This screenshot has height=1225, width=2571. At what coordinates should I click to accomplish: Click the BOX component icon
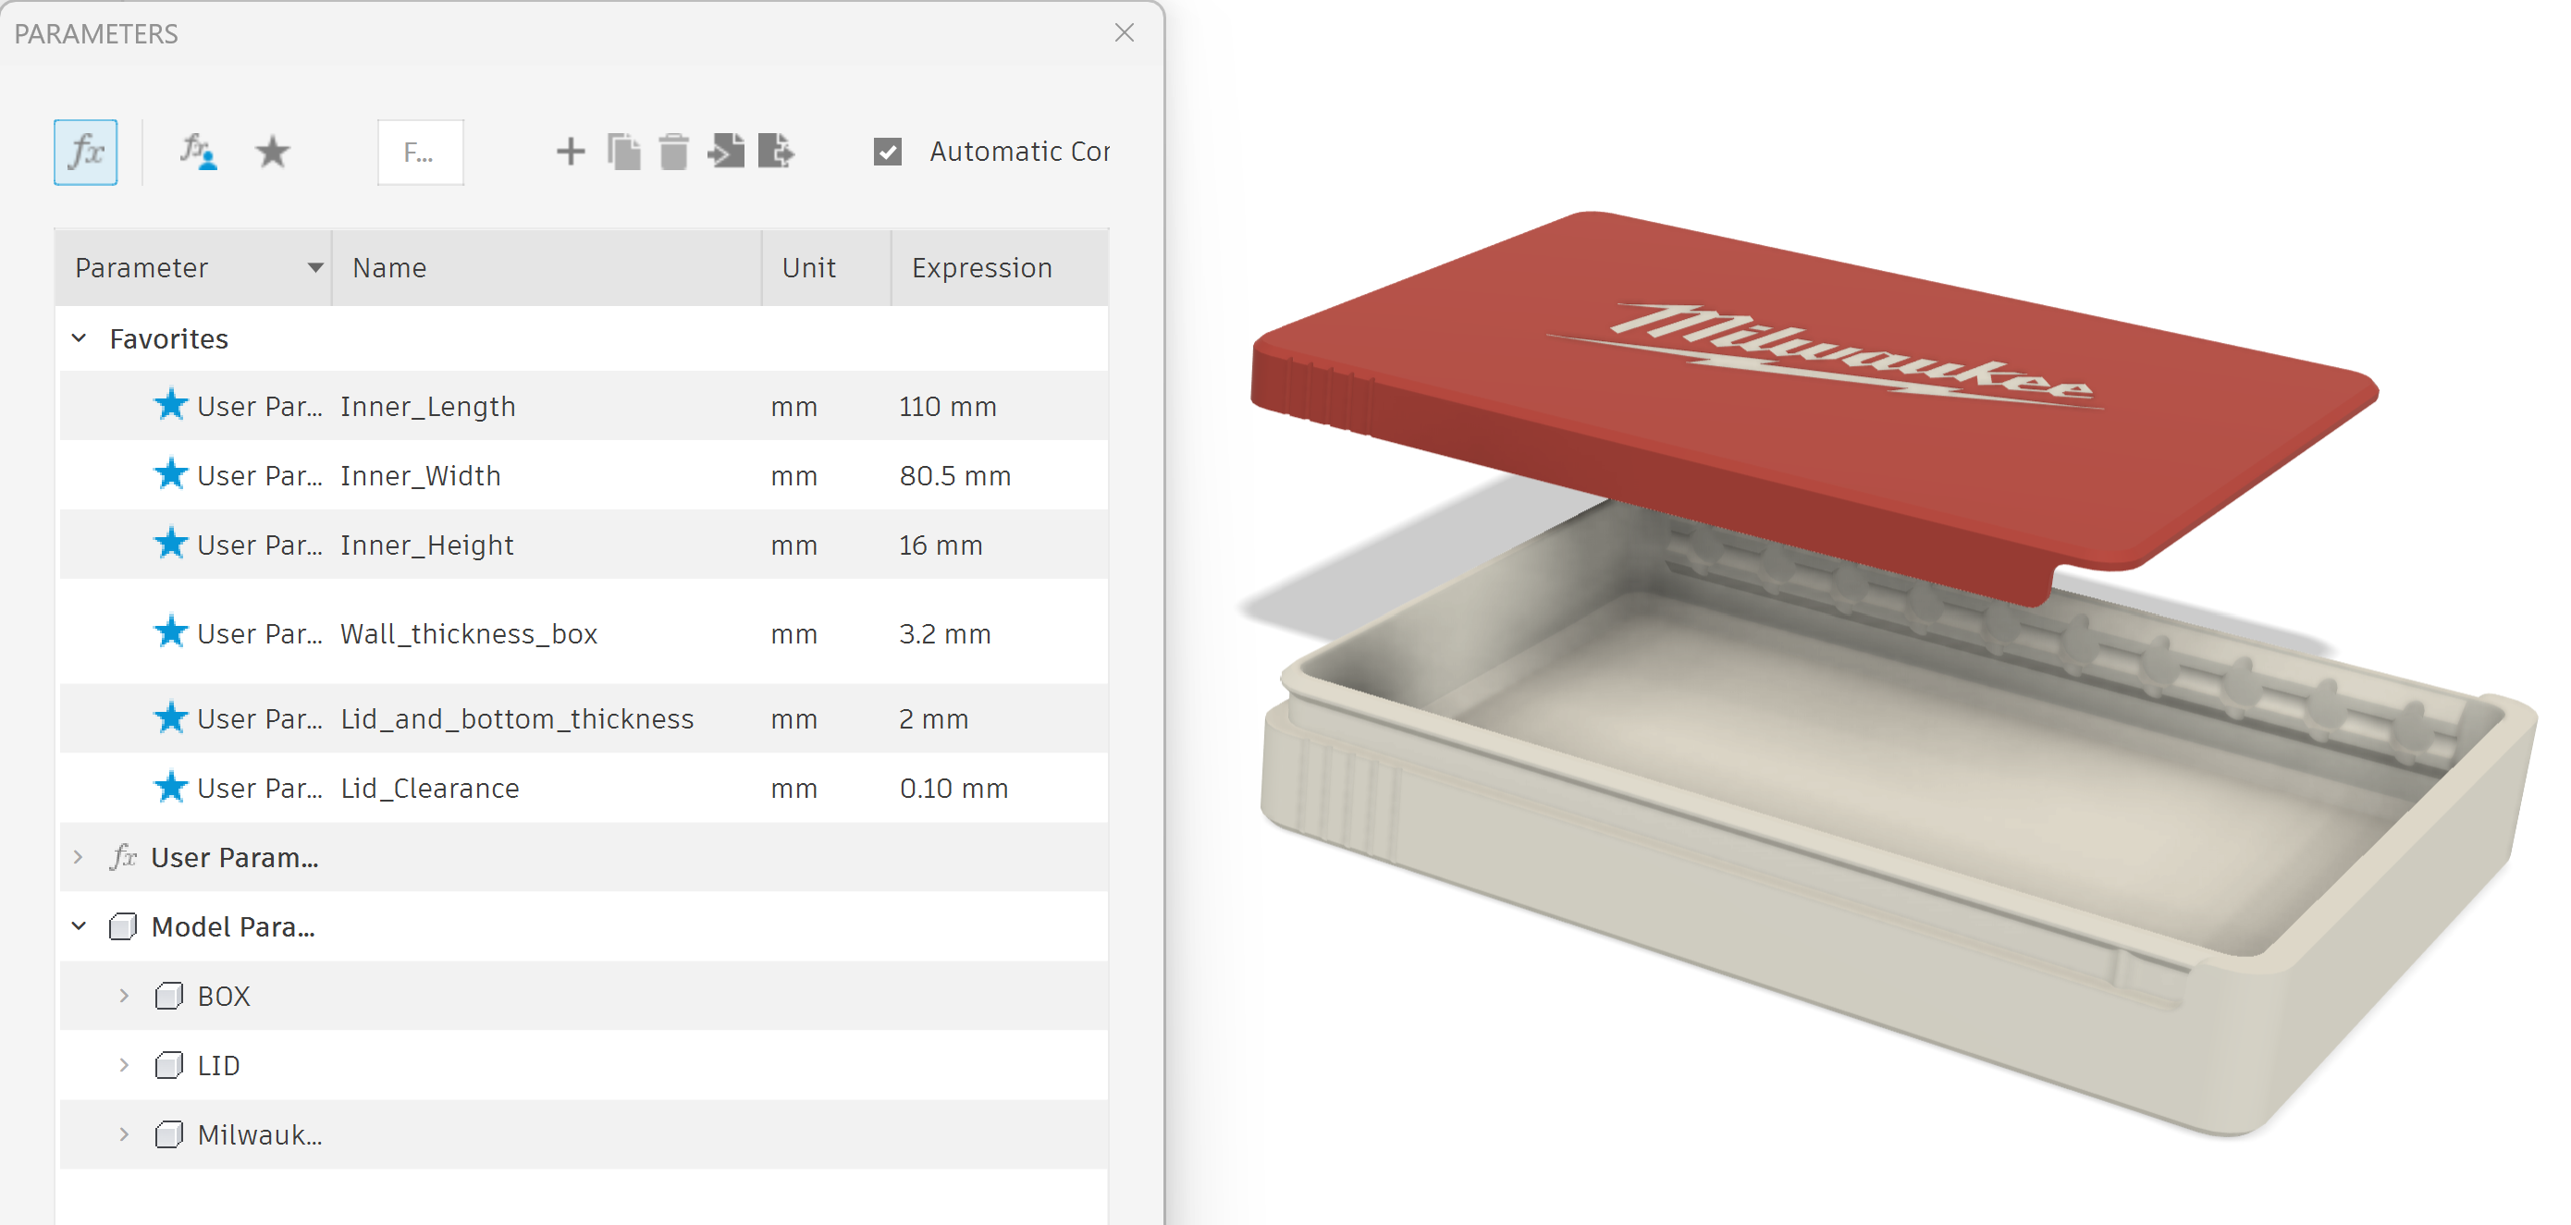tap(168, 996)
